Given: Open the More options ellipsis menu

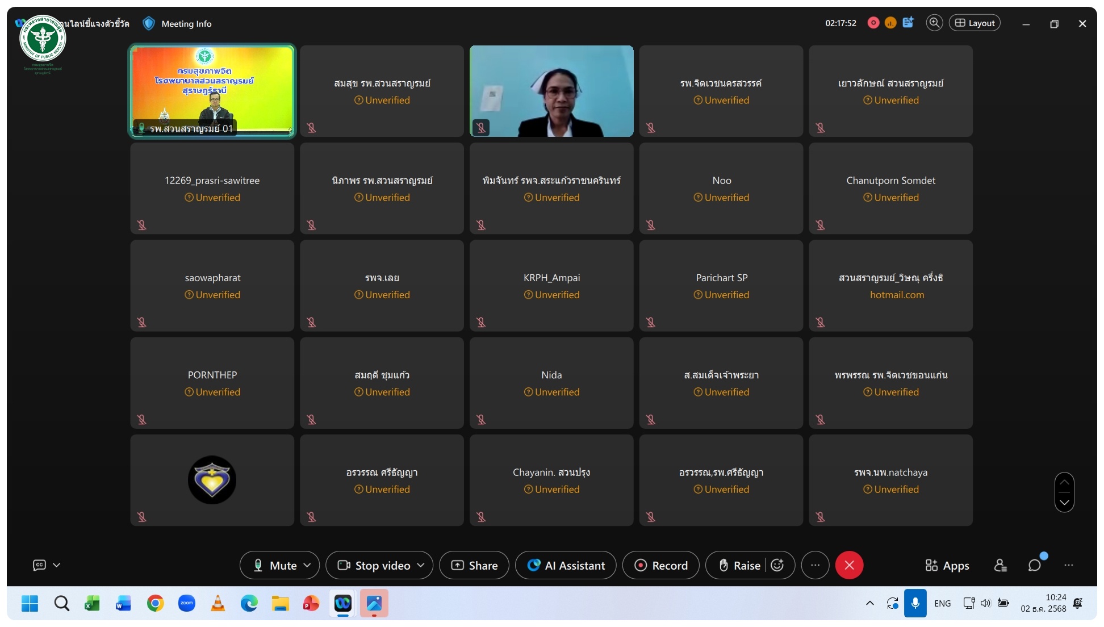Looking at the screenshot, I should [815, 565].
